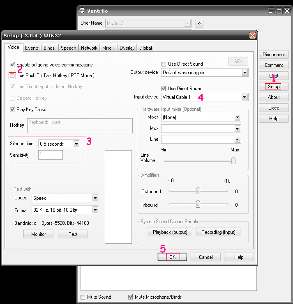Enable Use Push To Talk Hotkey checkbox
The image size is (293, 304).
pyautogui.click(x=12, y=75)
